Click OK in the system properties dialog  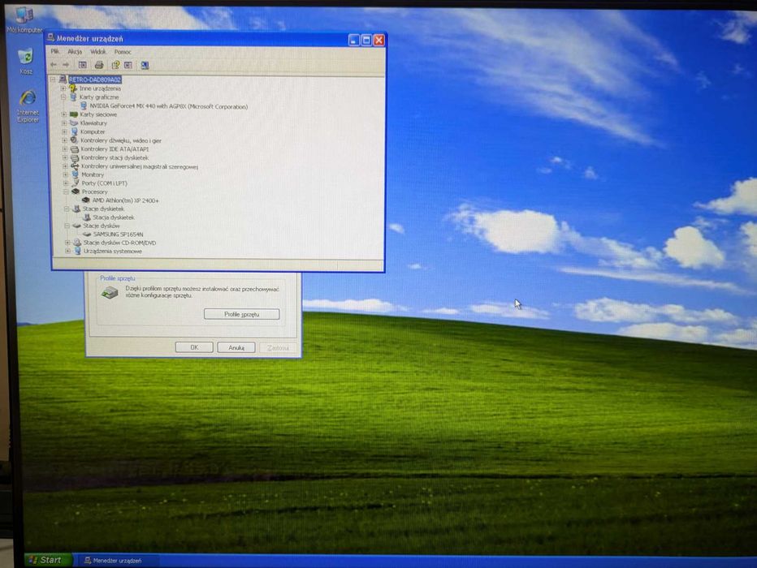point(194,347)
